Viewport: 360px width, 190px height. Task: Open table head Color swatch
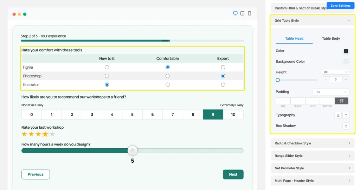[x=346, y=51]
